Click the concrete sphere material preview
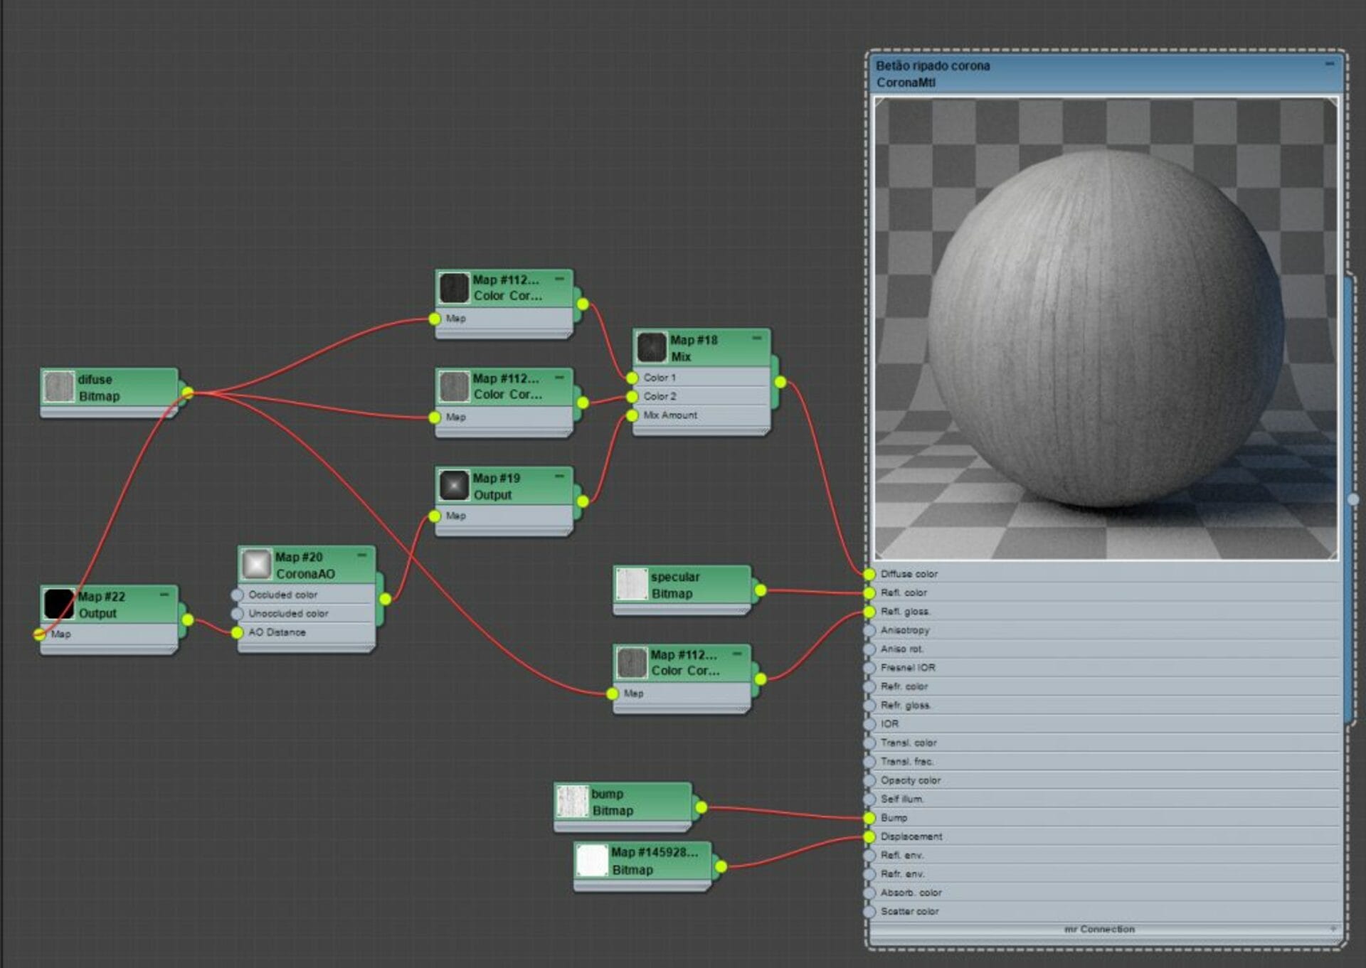The width and height of the screenshot is (1366, 968). (1106, 329)
